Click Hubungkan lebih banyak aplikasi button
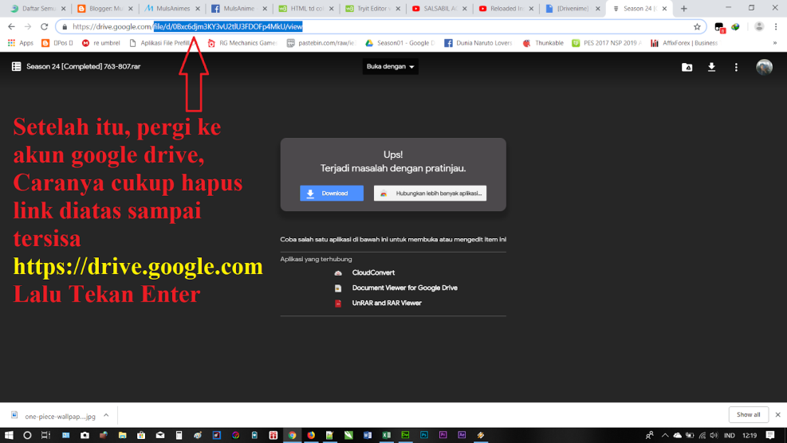 430,193
